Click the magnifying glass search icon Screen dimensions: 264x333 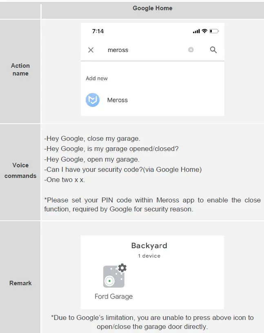pos(213,50)
